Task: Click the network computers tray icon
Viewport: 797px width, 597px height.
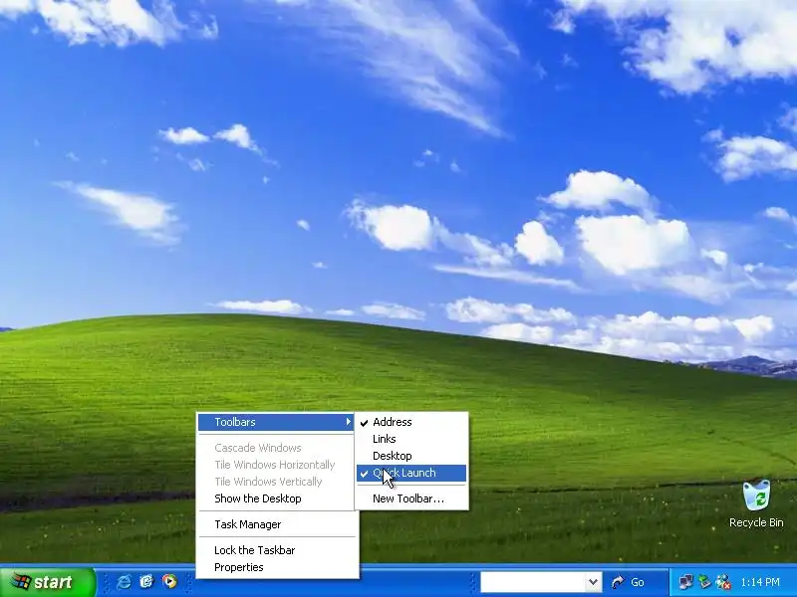Action: [685, 582]
